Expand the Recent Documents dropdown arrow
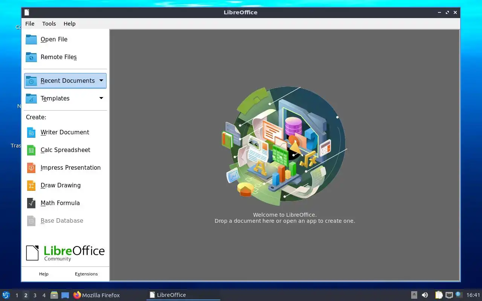The height and width of the screenshot is (301, 482). pos(101,81)
